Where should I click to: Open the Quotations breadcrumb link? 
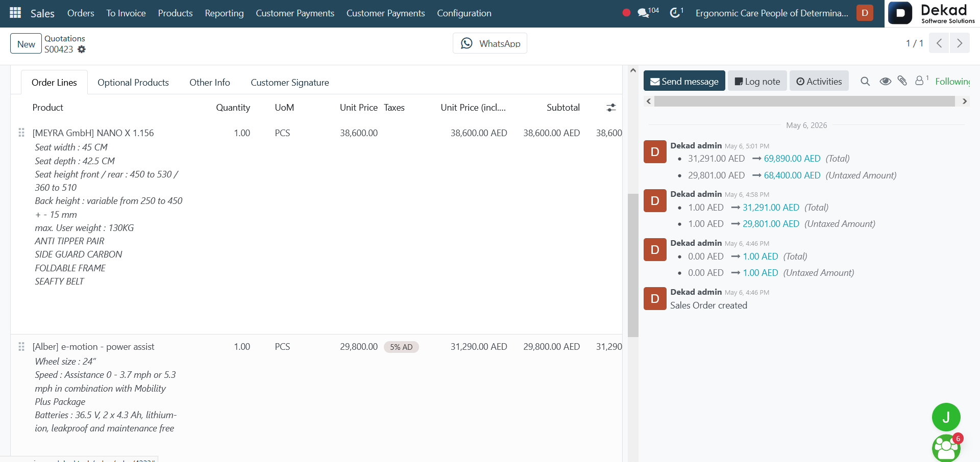pyautogui.click(x=65, y=38)
